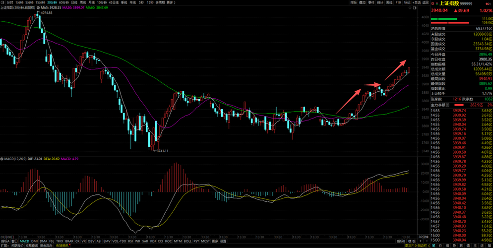Open the 指标B dropdown
This screenshot has width=493, height=248.
tap(401, 242)
